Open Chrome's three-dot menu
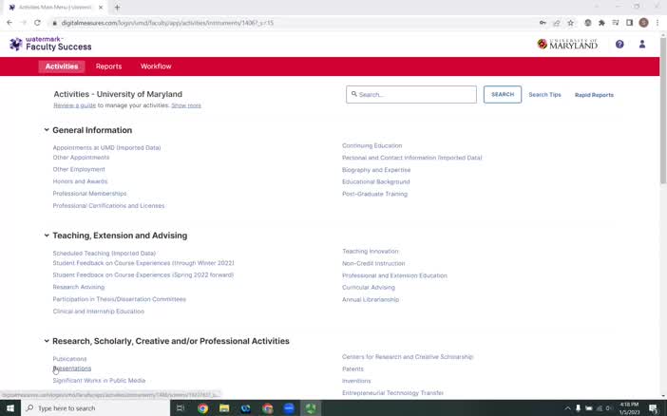 point(657,23)
